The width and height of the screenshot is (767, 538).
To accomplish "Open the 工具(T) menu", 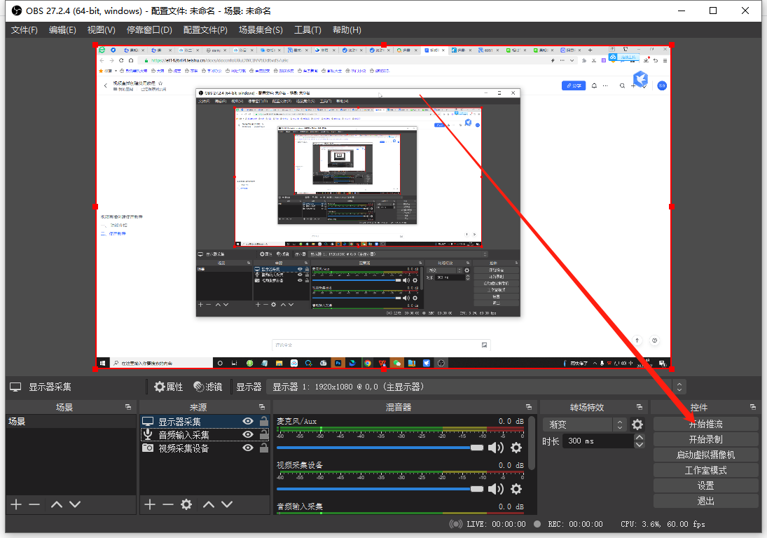I will pos(308,30).
